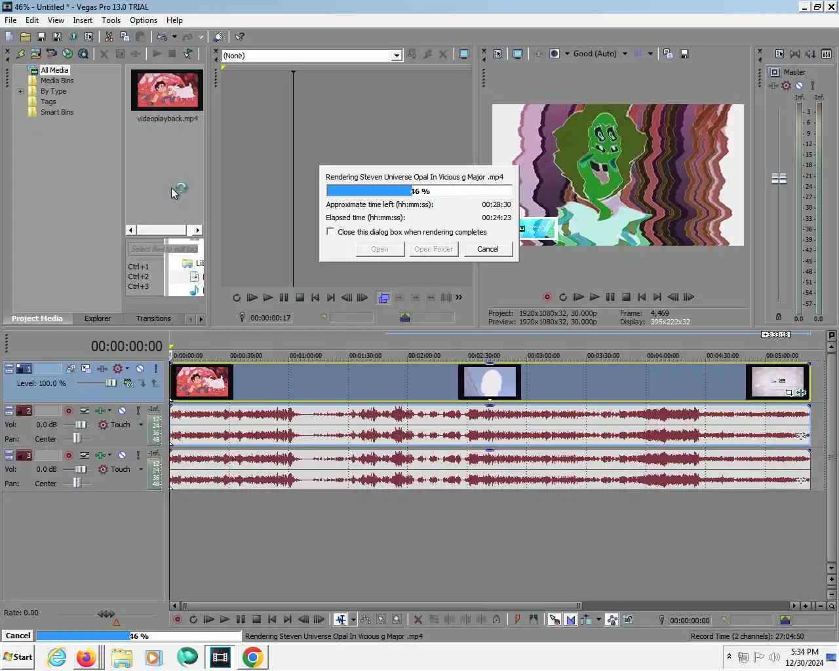Toggle solo on video track 1
Image resolution: width=839 pixels, height=671 pixels.
point(155,369)
